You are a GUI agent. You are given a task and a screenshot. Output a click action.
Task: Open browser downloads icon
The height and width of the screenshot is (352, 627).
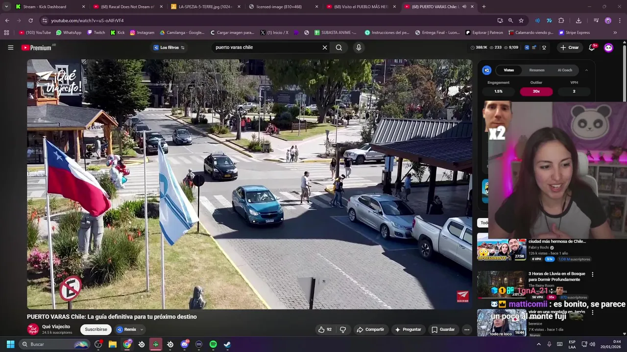(x=579, y=21)
